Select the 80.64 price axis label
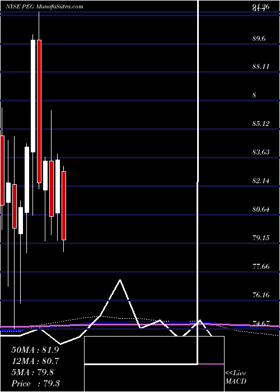The width and height of the screenshot is (280, 392). tap(261, 209)
